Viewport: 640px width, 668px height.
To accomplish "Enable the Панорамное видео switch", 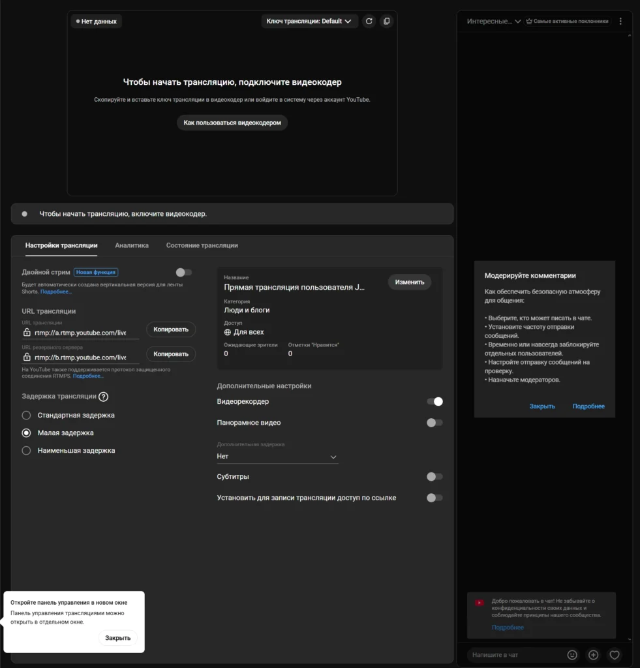I will (434, 423).
